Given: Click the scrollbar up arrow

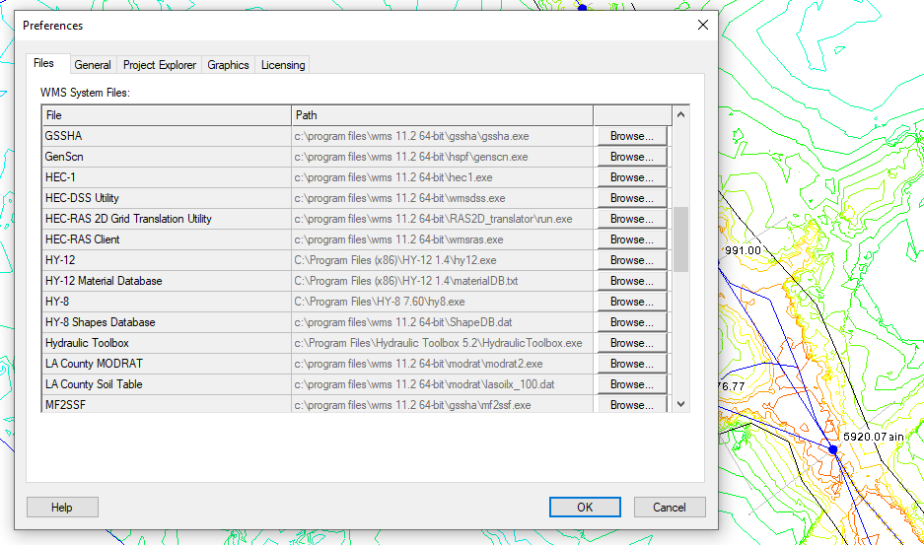Looking at the screenshot, I should point(680,115).
